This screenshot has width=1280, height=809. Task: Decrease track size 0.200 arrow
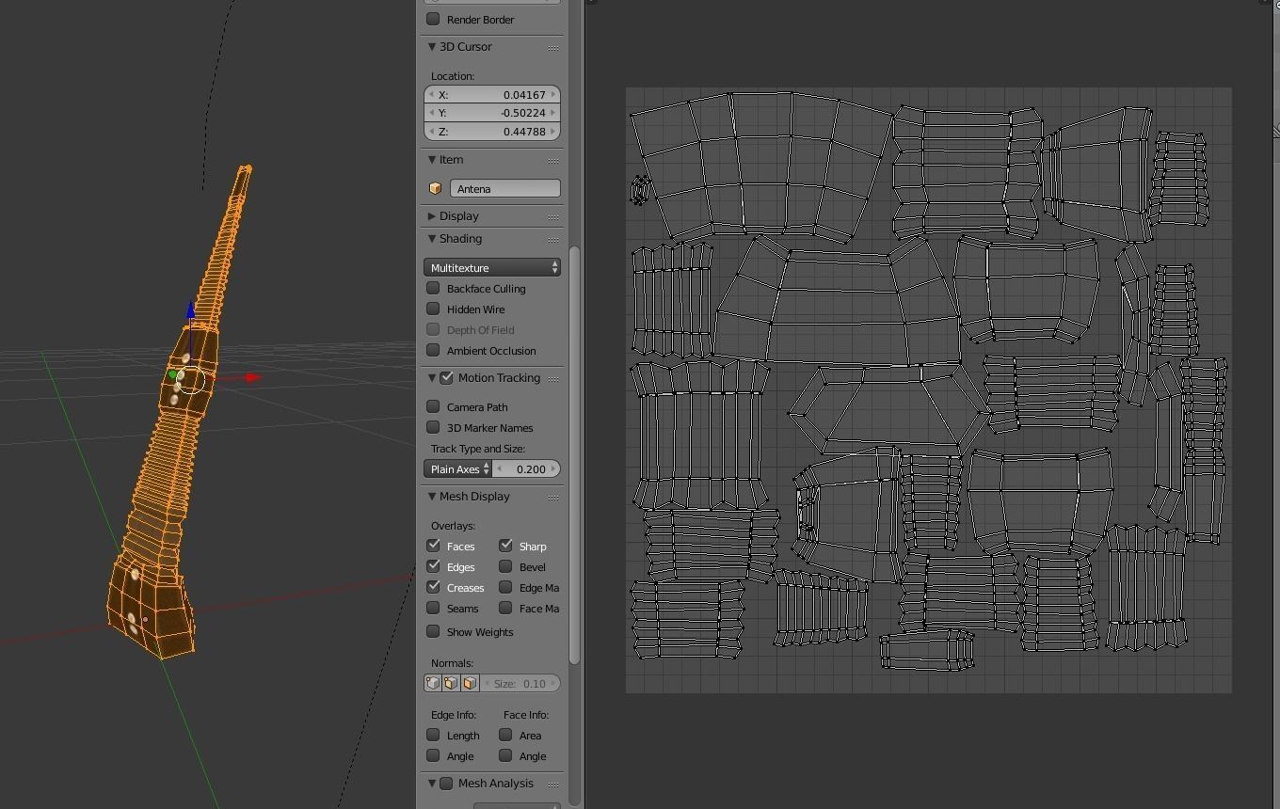coord(500,468)
